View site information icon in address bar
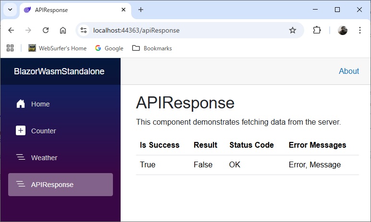This screenshot has height=222, width=371. 84,30
